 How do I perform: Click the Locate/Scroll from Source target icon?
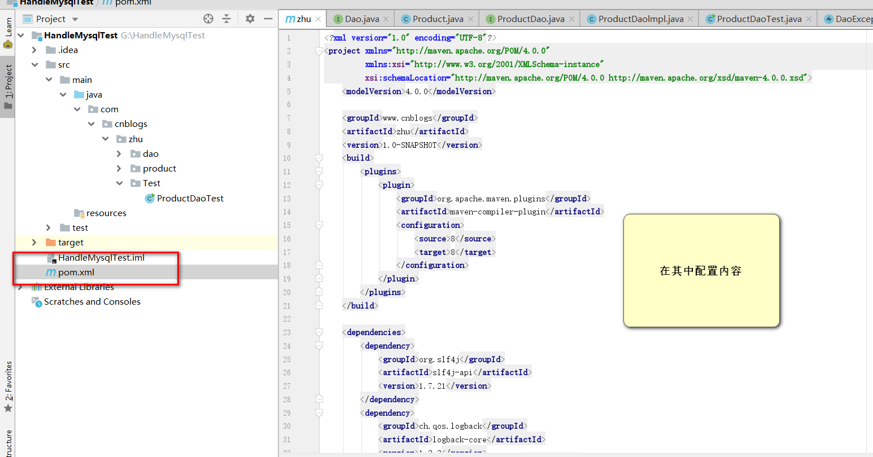click(208, 19)
